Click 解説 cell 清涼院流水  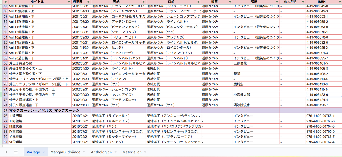pyautogui.click(x=256, y=105)
